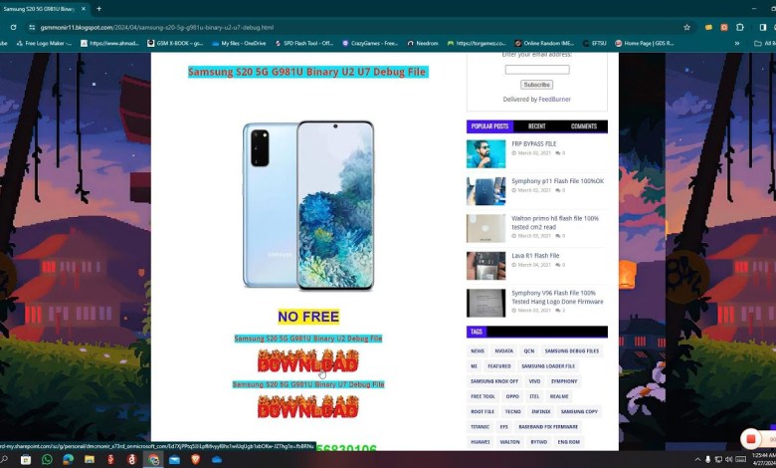Viewport: 776px width, 468px height.
Task: Open Microsoft Edge from the taskbar
Action: pyautogui.click(x=69, y=460)
